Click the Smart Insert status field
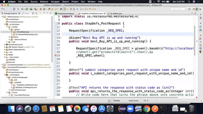This screenshot has width=203, height=114. coord(134,101)
